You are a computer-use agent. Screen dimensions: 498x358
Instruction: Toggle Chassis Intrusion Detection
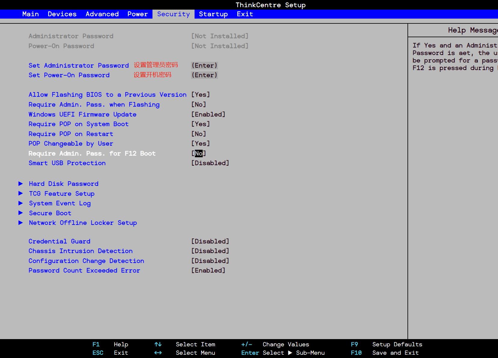pos(210,251)
